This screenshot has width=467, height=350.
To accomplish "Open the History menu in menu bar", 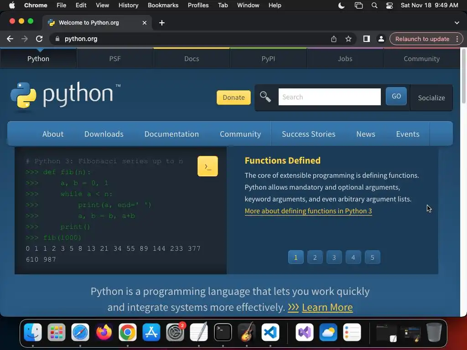I will 128,5.
